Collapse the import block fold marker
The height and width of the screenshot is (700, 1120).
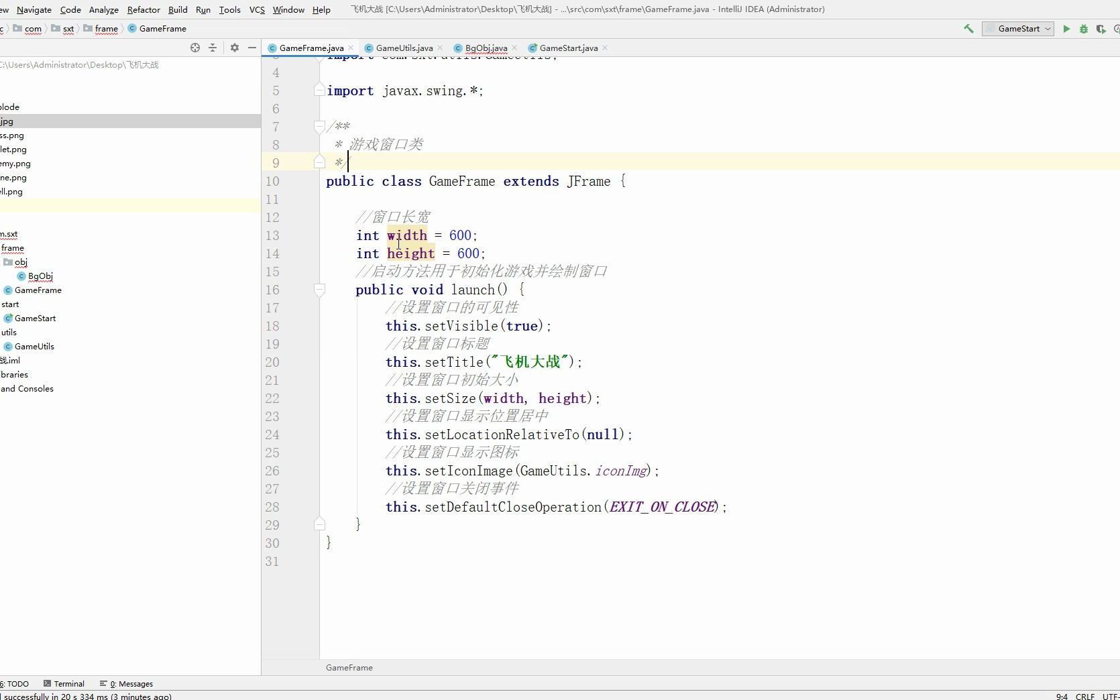point(319,91)
